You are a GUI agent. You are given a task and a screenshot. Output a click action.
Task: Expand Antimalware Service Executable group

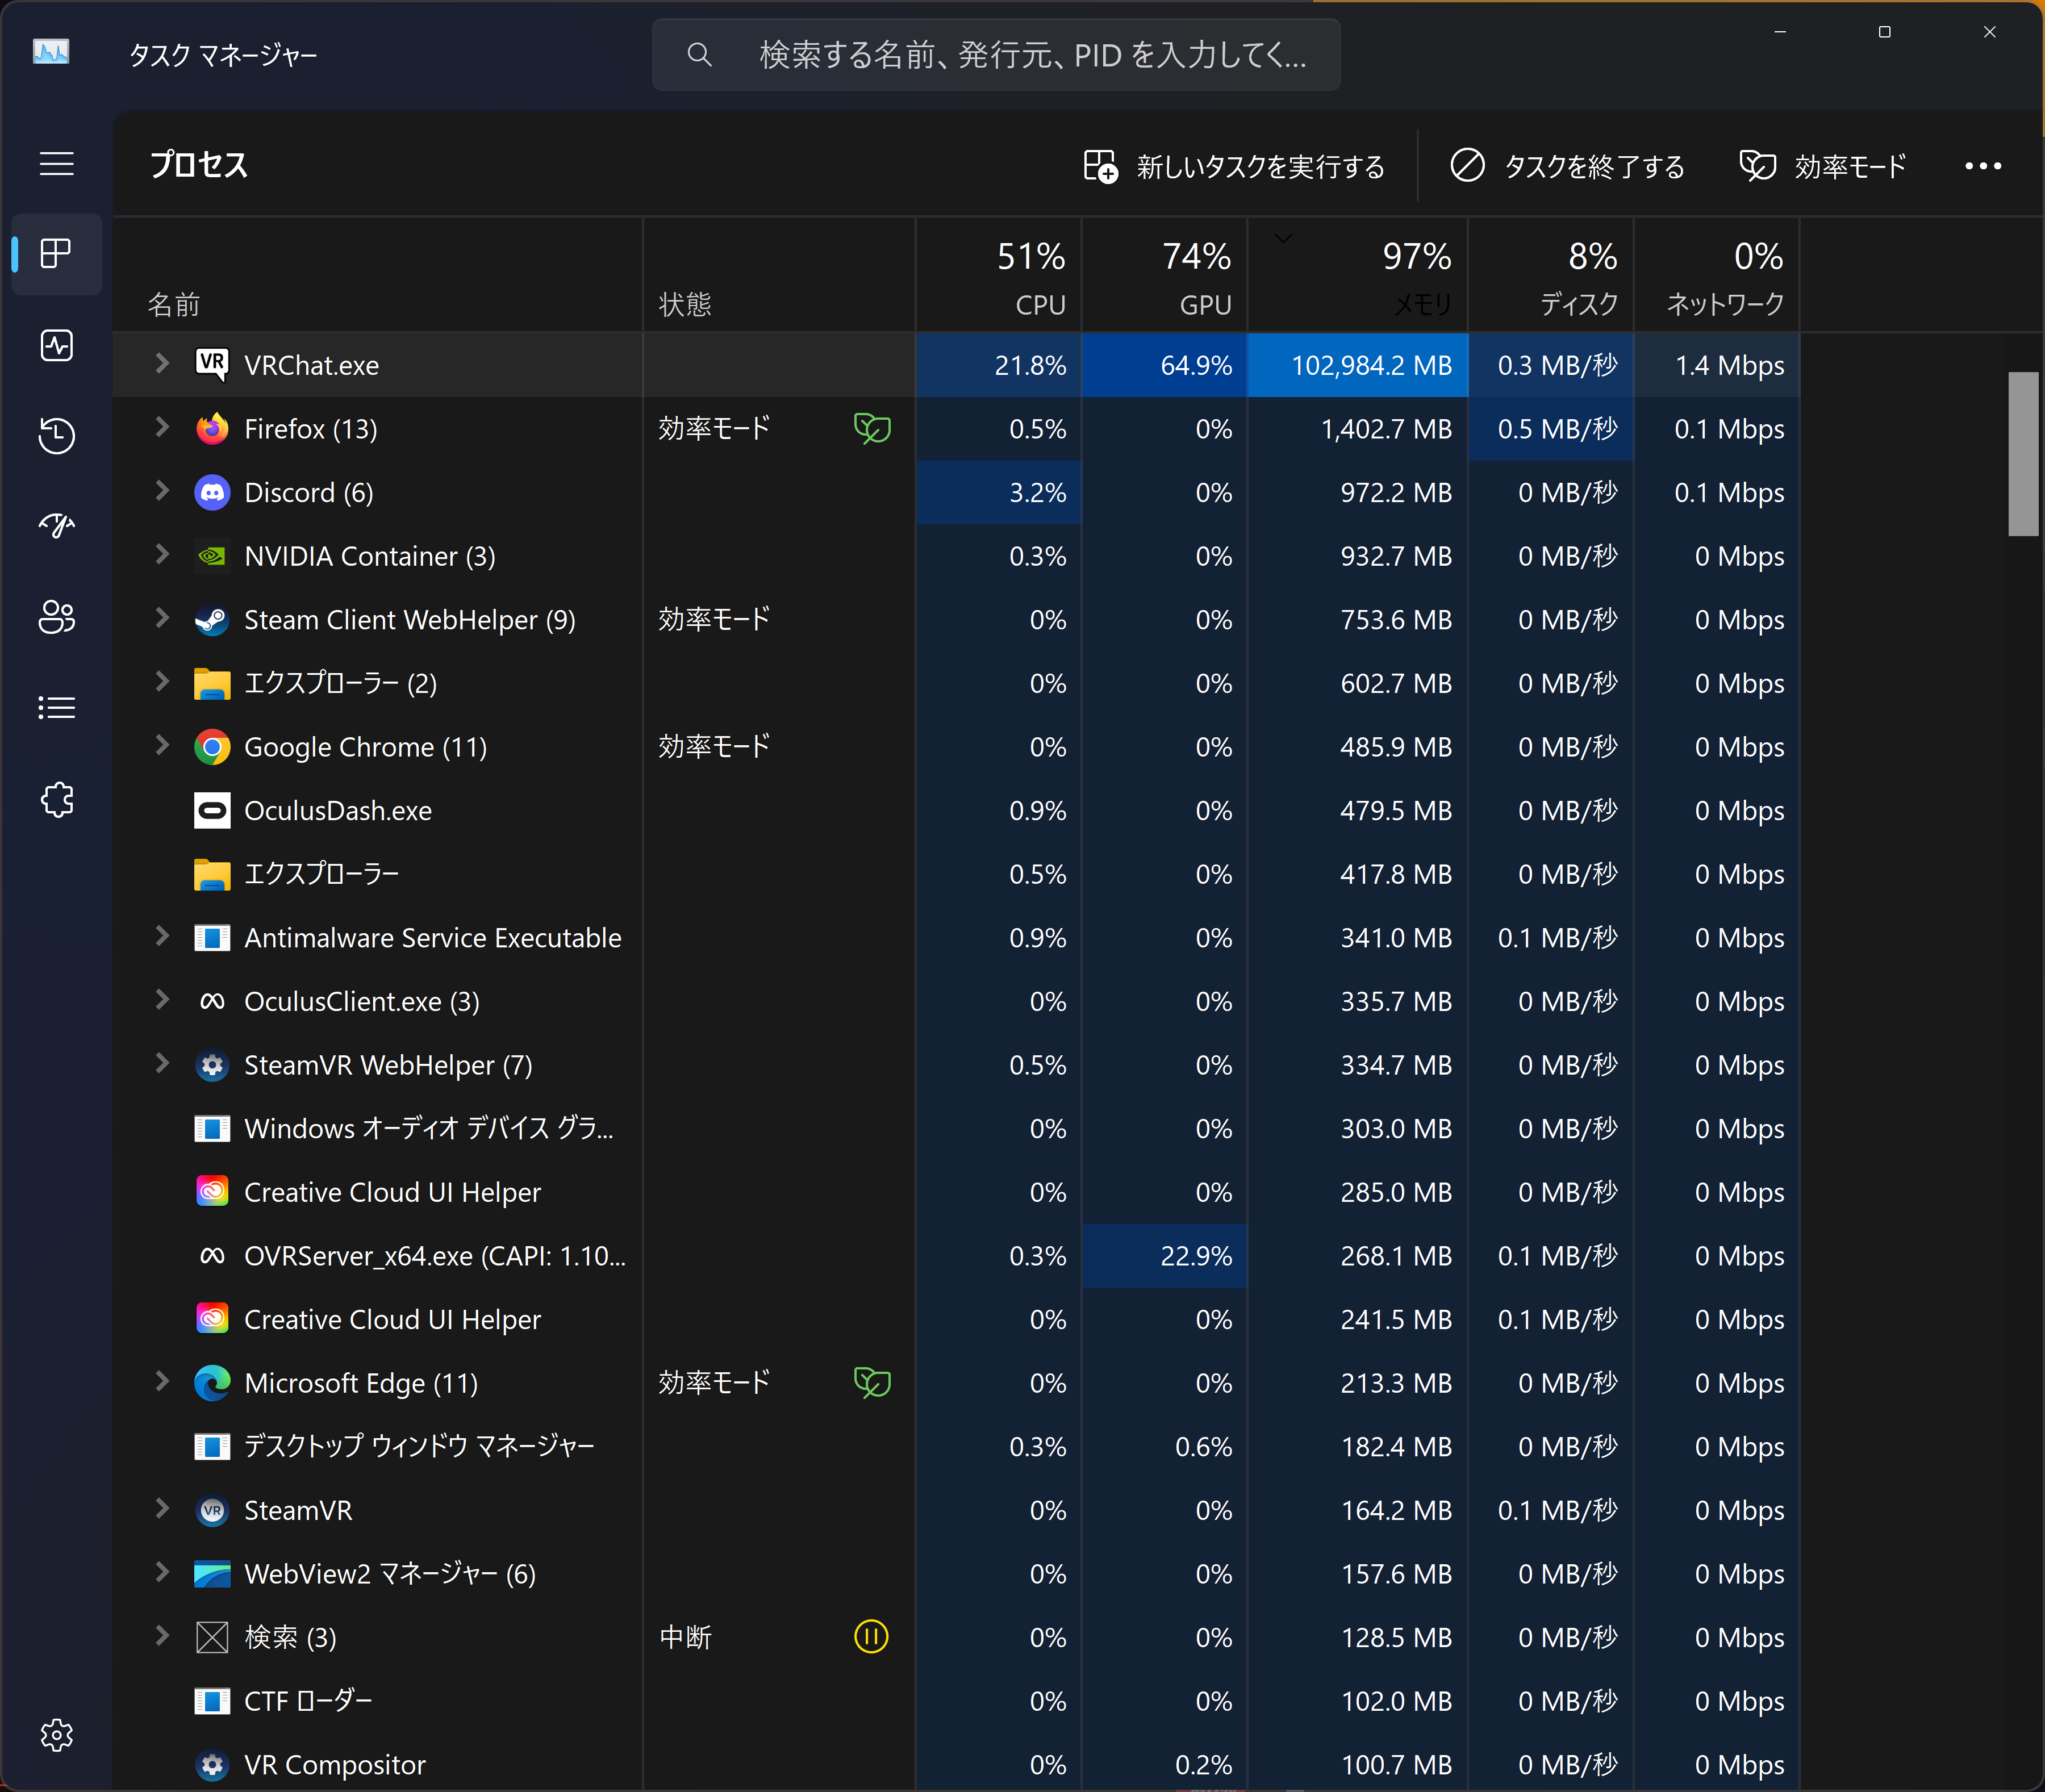pos(162,936)
